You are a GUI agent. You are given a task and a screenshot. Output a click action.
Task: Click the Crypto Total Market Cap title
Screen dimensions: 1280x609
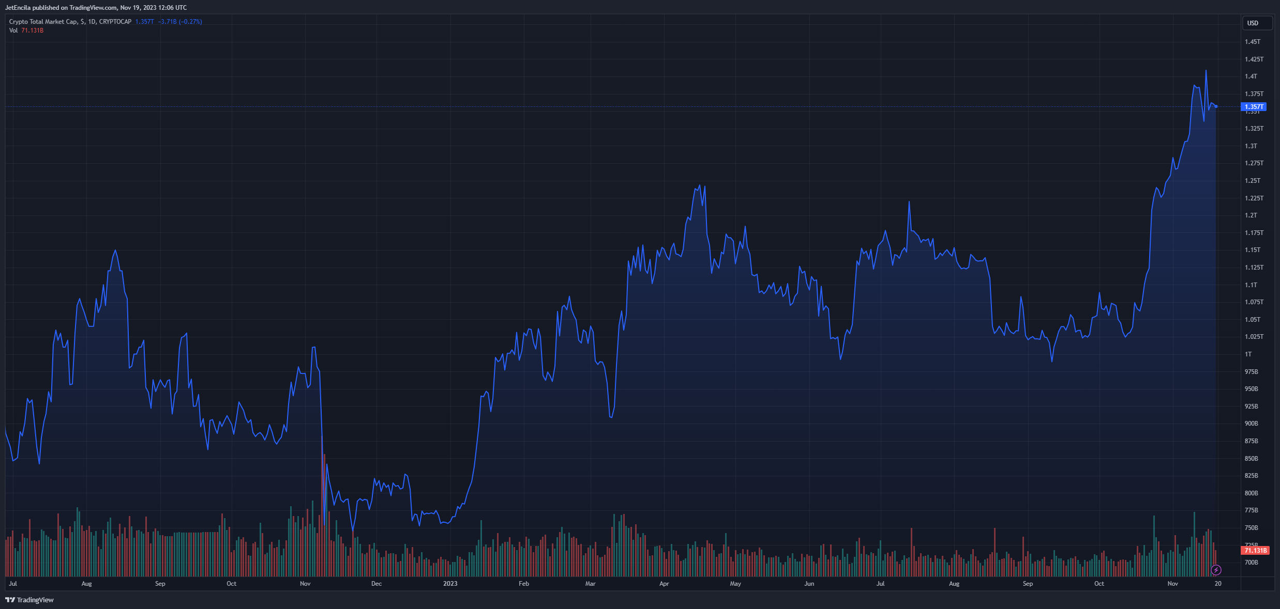[x=43, y=22]
